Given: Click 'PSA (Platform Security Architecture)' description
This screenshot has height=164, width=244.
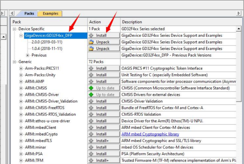Looking at the screenshot, I should pyautogui.click(x=153, y=154).
